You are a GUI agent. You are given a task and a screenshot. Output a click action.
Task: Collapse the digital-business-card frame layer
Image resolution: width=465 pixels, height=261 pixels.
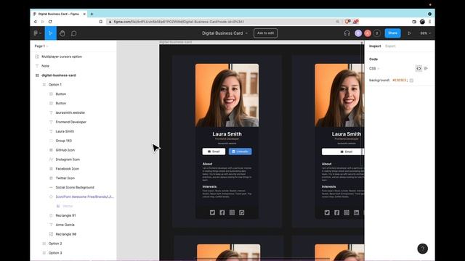point(37,75)
